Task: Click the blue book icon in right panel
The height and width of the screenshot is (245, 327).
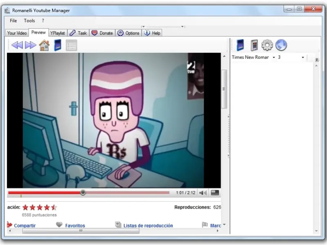Action: pyautogui.click(x=240, y=45)
